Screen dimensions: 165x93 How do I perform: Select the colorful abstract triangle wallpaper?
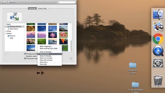point(63,41)
